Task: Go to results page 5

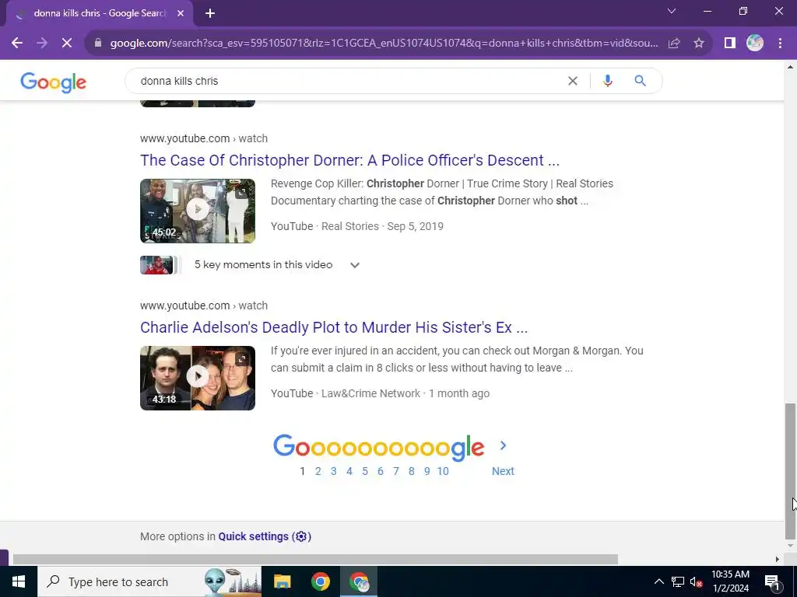Action: [x=365, y=471]
